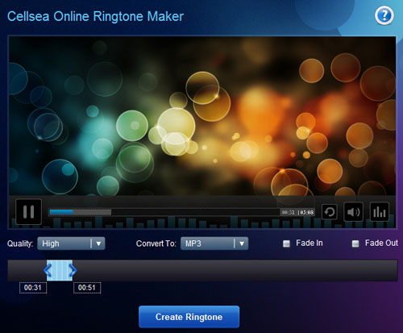Image resolution: width=403 pixels, height=333 pixels.
Task: Seek within the playback progress bar
Action: [164, 212]
